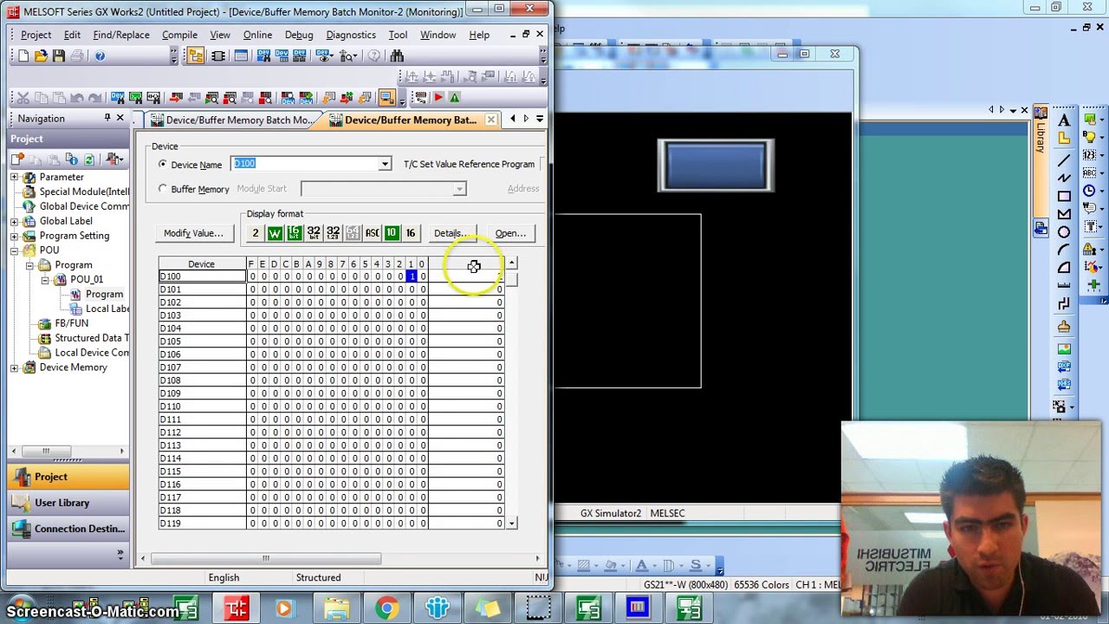The image size is (1109, 624).
Task: Open Chrome from the taskbar
Action: 386,608
